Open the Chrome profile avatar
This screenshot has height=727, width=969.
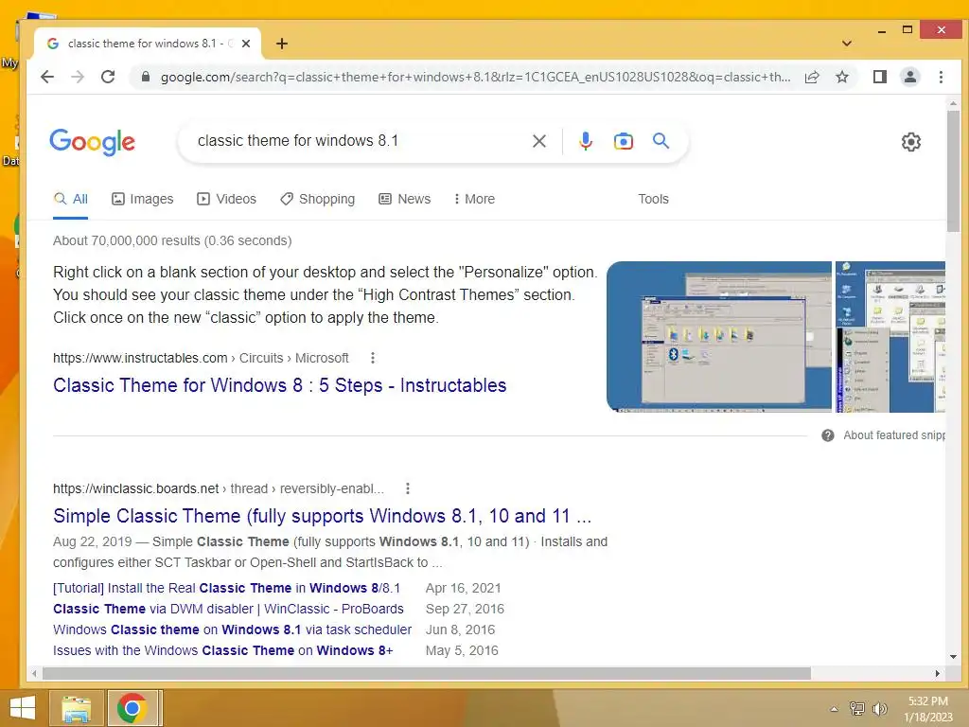point(909,77)
